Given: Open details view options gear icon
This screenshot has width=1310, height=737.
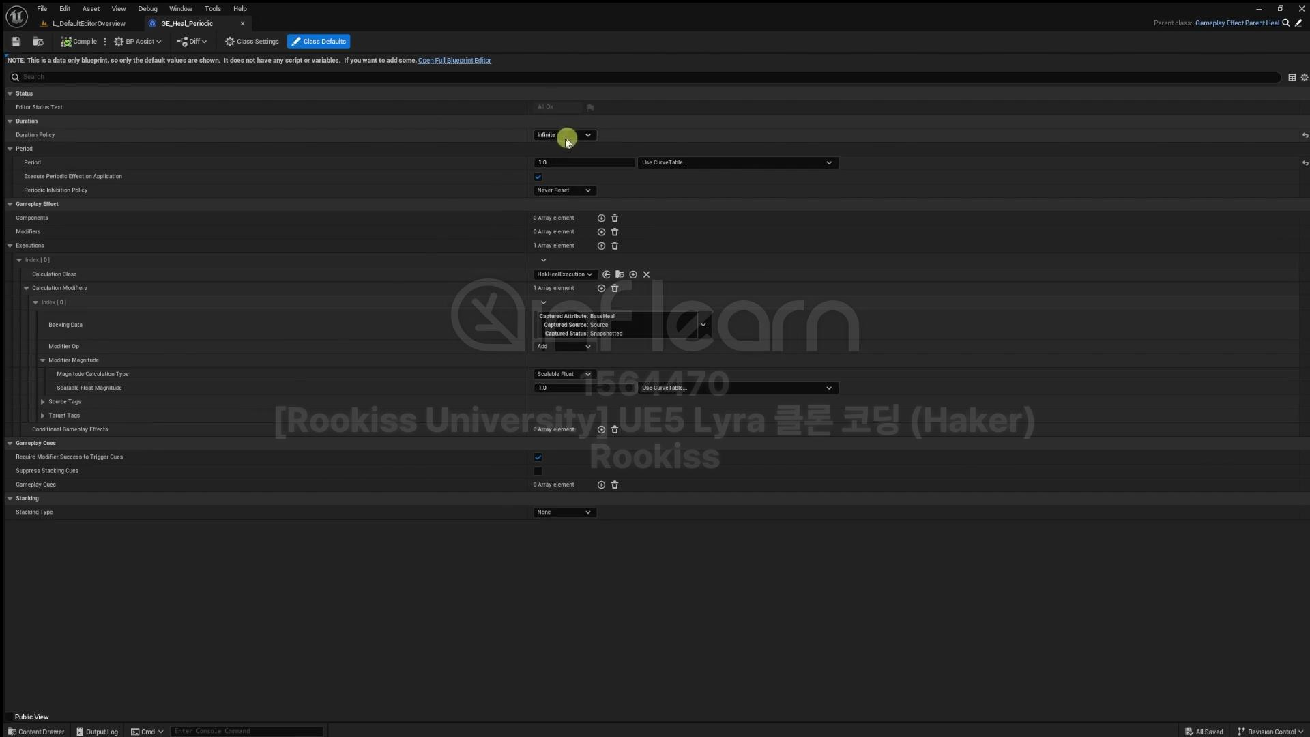Looking at the screenshot, I should tap(1304, 78).
